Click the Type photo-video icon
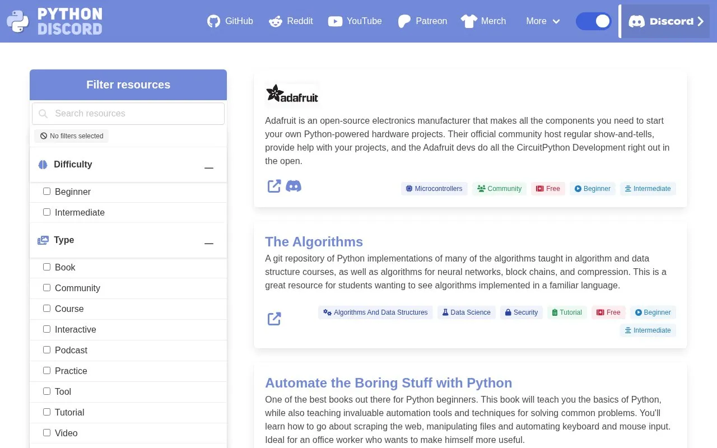Image resolution: width=717 pixels, height=448 pixels. coord(43,240)
